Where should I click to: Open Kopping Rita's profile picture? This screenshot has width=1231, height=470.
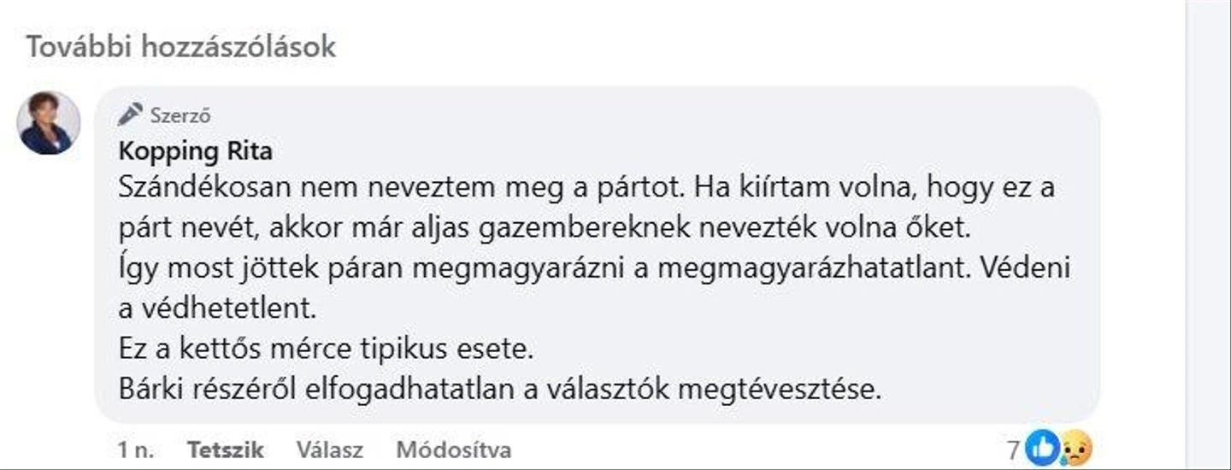pyautogui.click(x=49, y=123)
